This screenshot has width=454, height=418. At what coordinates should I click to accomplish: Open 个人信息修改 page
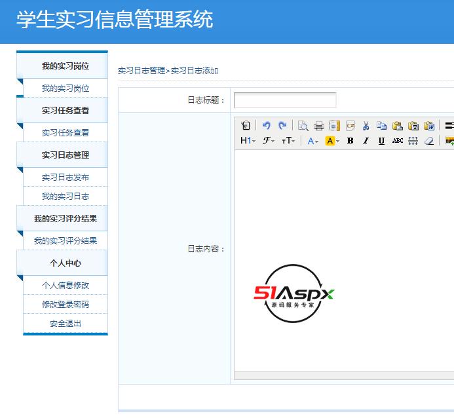pos(66,286)
